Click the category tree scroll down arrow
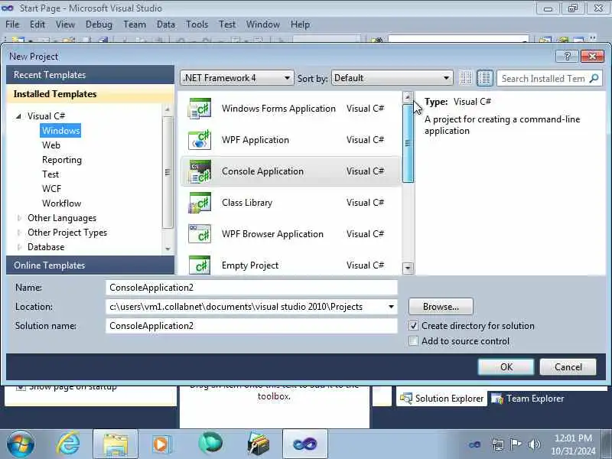Viewport: 612px width, 459px height. [x=168, y=249]
